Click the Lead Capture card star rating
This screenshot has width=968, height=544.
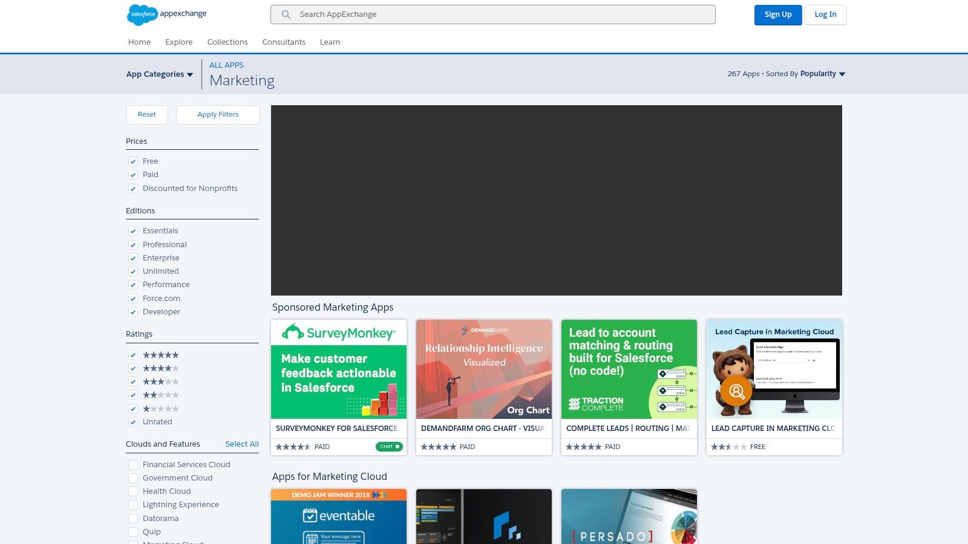(729, 447)
